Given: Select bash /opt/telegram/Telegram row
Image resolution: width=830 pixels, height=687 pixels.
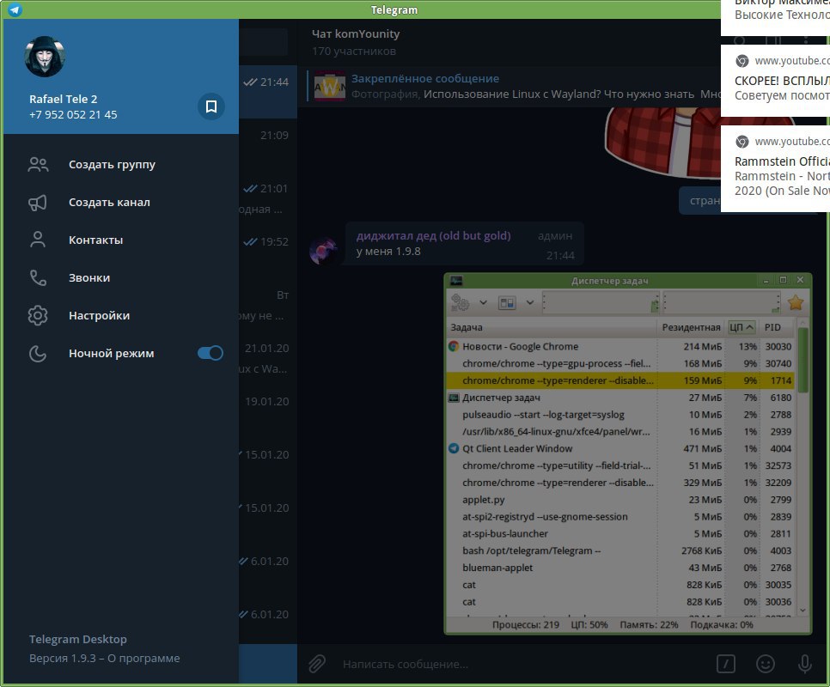Looking at the screenshot, I should click(x=620, y=550).
